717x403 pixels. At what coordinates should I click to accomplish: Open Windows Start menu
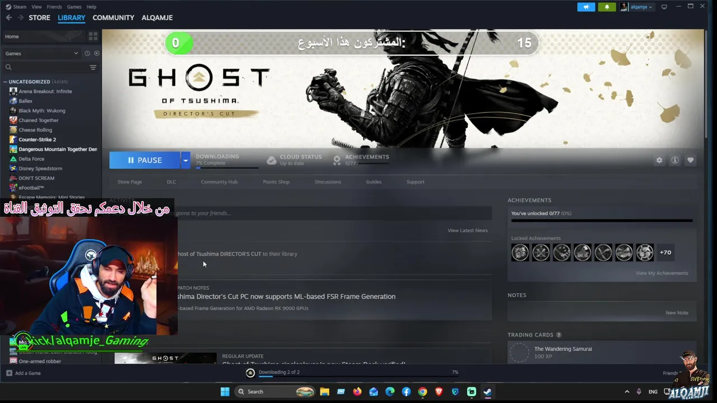225,391
